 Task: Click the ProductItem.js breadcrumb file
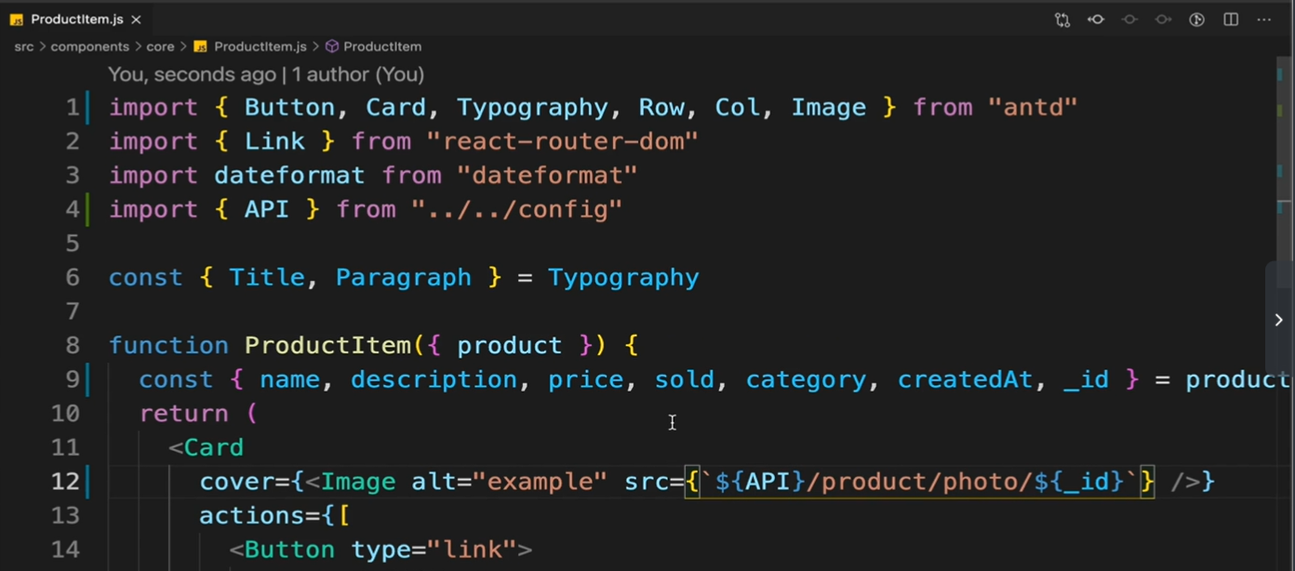(260, 46)
